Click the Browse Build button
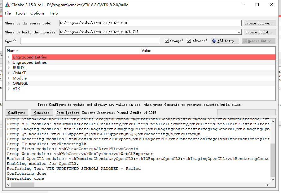This screenshot has height=193, width=281. tap(260, 32)
